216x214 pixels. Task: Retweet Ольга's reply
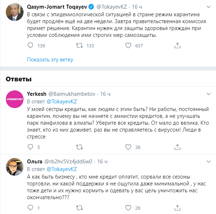point(79,208)
